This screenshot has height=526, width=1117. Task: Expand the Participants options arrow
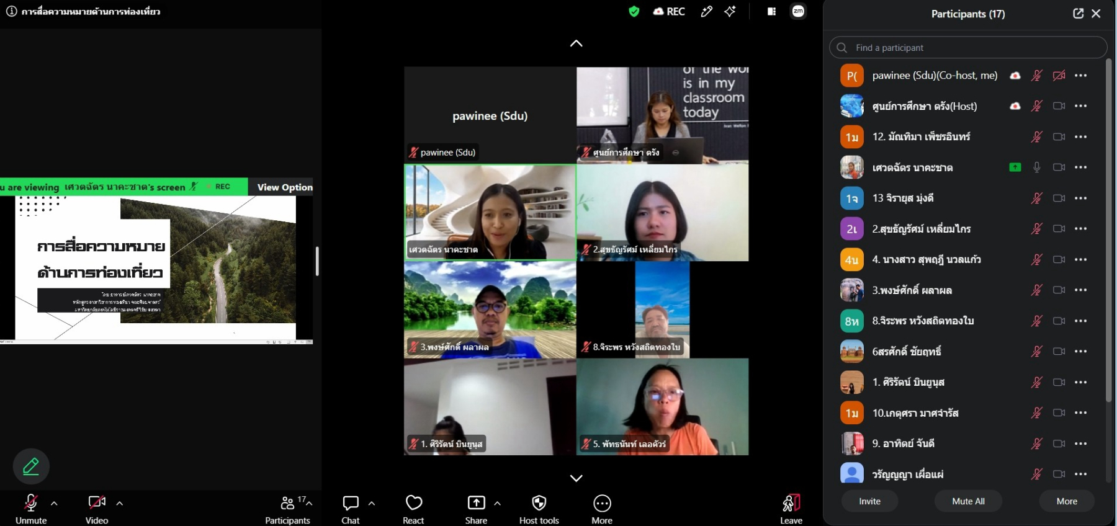point(309,503)
